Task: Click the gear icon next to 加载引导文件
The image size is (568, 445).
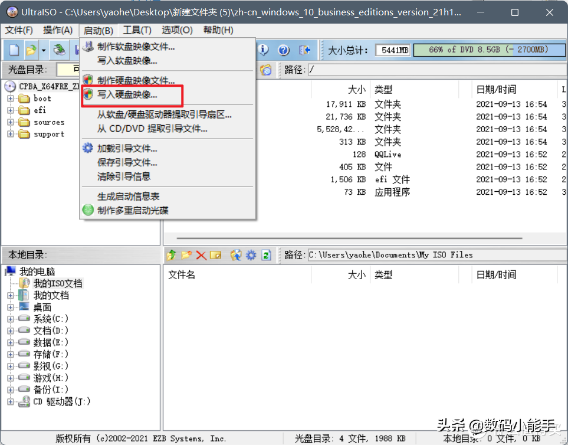Action: pyautogui.click(x=88, y=148)
